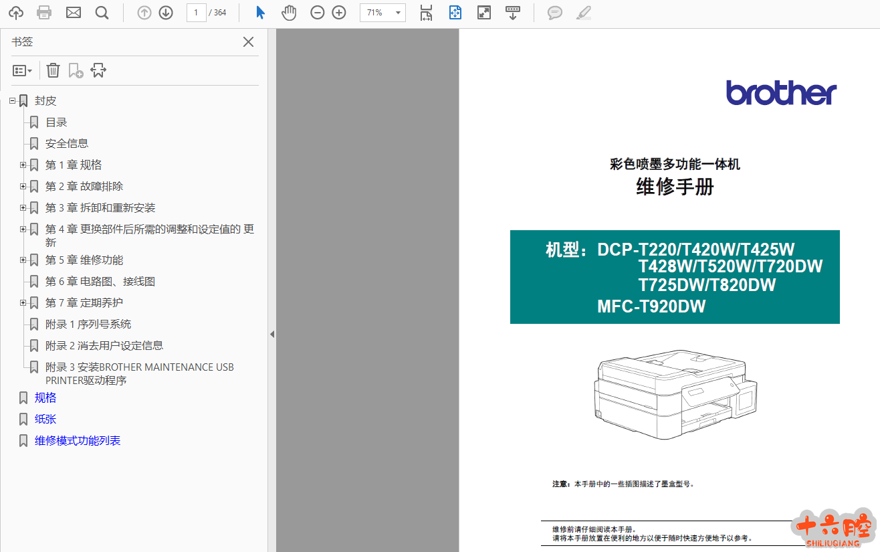Expand the 第 1 章 规格 bookmark
Screen dimensions: 880x552
point(23,165)
